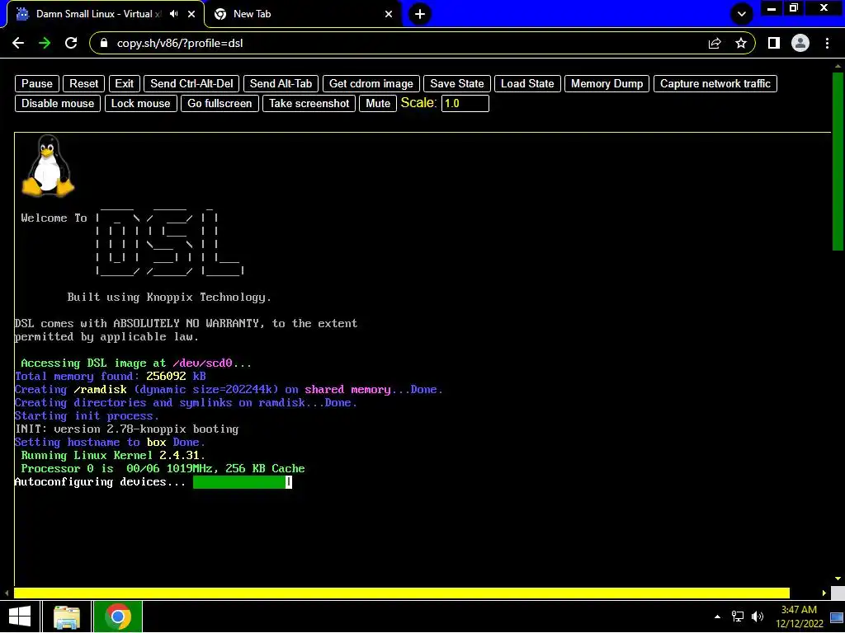View site info via padlock icon

(104, 43)
